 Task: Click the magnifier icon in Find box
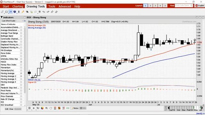tap(192, 5)
